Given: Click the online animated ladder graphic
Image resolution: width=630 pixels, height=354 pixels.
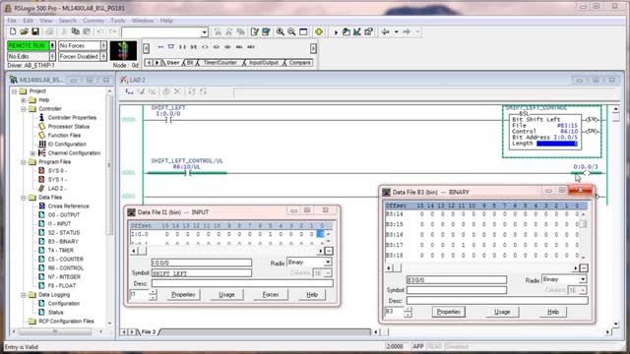Looking at the screenshot, I should (123, 50).
